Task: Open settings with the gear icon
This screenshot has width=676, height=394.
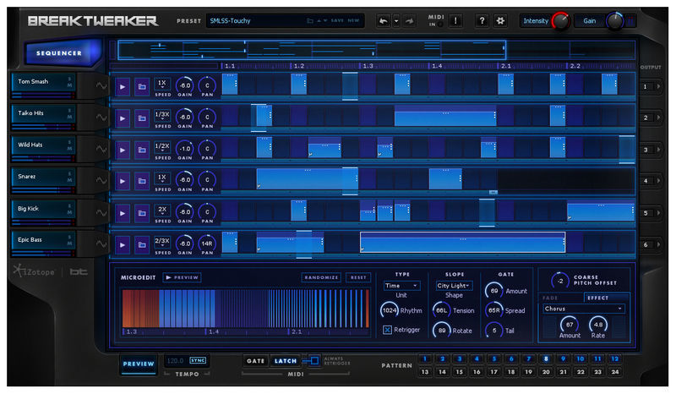Action: pyautogui.click(x=500, y=20)
